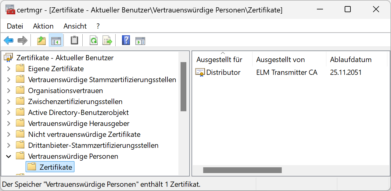The height and width of the screenshot is (191, 391).
Task: Go back with the blue arrow
Action: [9, 40]
